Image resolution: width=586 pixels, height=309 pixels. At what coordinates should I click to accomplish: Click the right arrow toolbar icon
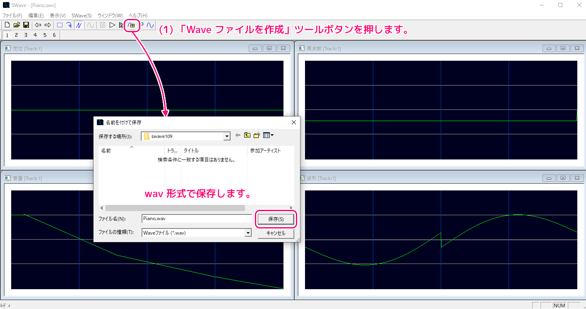(48, 25)
